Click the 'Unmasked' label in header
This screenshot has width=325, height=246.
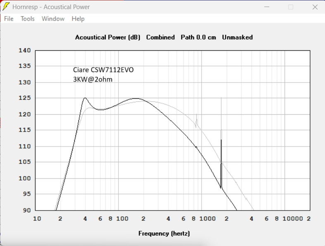[237, 37]
